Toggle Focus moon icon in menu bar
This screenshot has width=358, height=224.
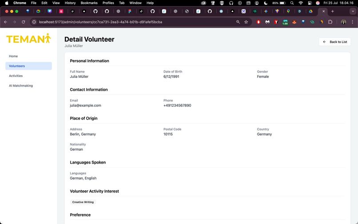click(x=266, y=3)
